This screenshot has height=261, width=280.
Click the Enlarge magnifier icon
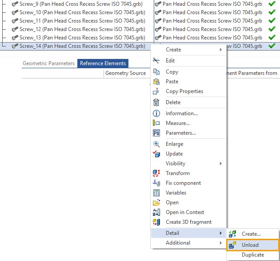(x=156, y=144)
